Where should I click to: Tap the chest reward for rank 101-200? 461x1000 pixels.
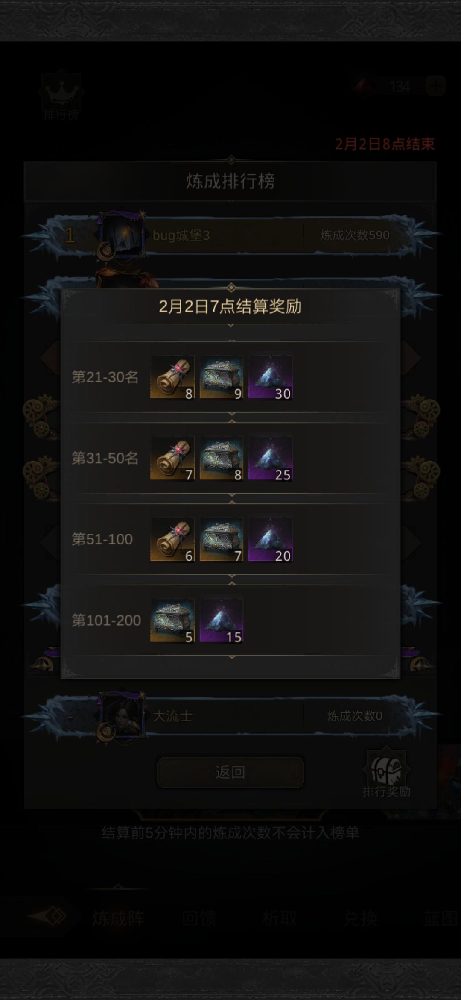point(172,621)
